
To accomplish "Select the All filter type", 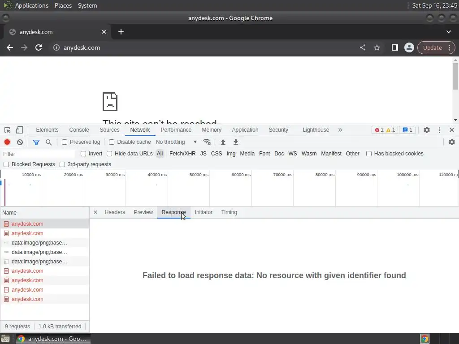I will tap(160, 154).
